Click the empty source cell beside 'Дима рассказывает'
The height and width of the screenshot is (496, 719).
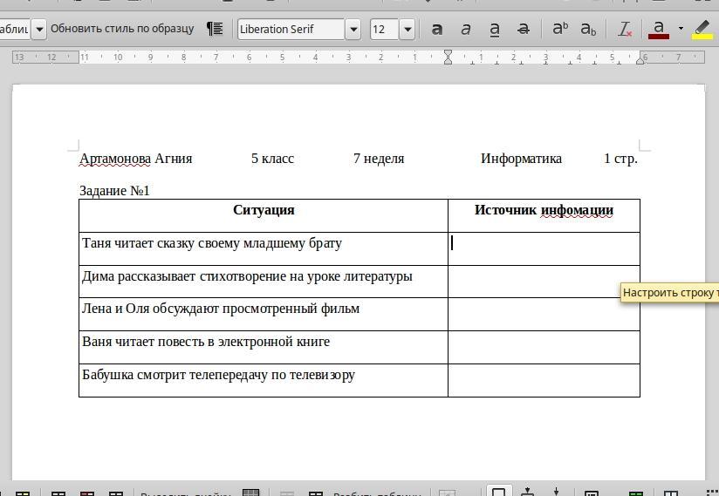[544, 282]
